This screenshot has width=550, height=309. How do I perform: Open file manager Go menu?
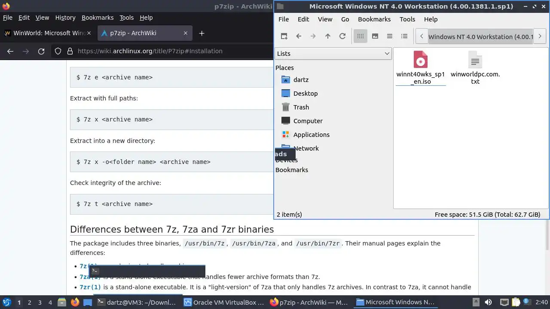coord(345,19)
